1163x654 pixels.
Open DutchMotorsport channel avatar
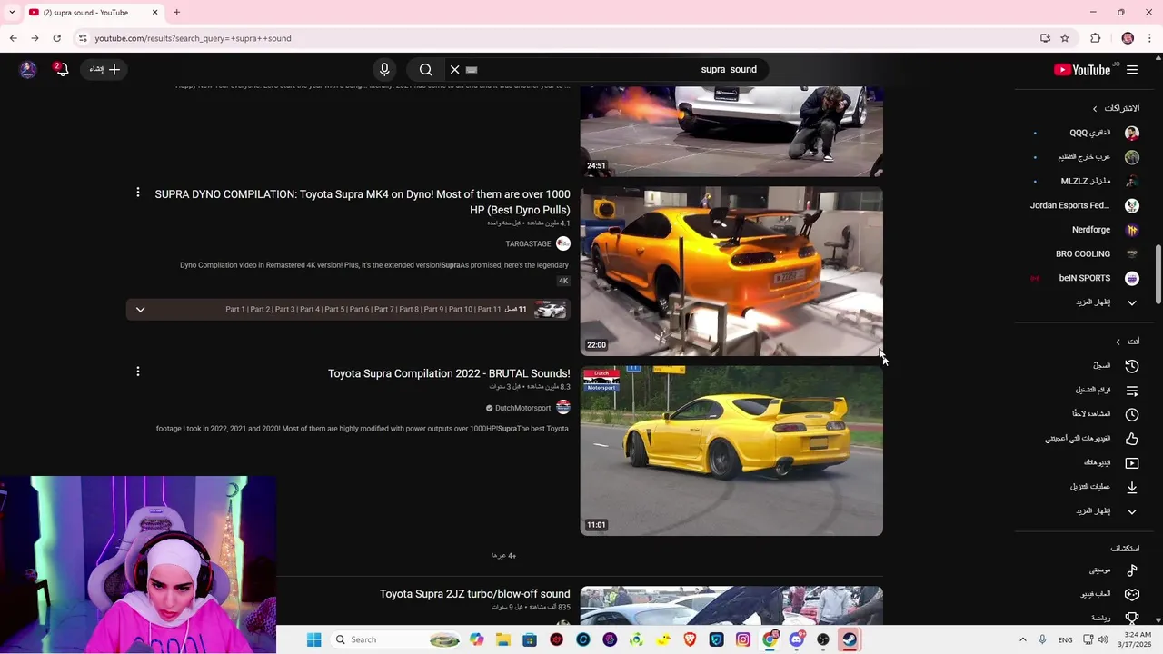563,408
